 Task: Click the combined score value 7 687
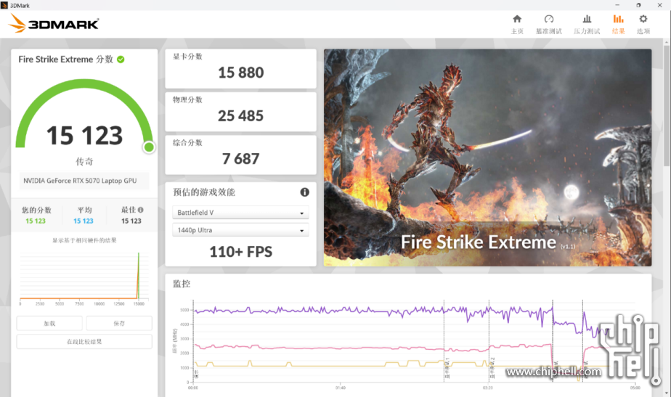click(x=240, y=159)
